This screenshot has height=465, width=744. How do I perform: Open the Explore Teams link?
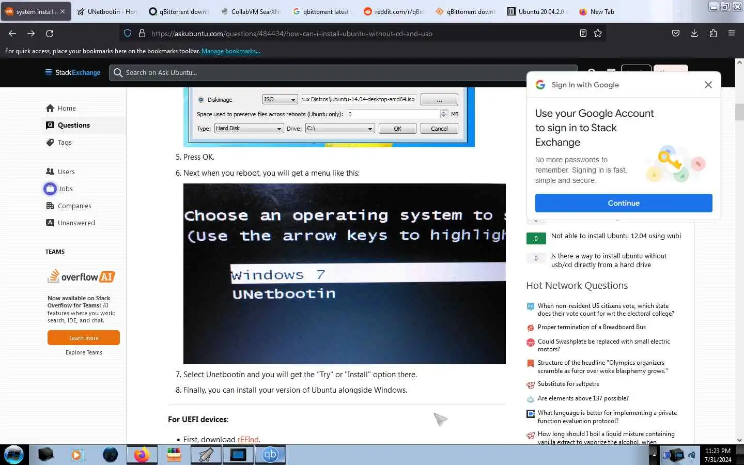[x=84, y=352]
